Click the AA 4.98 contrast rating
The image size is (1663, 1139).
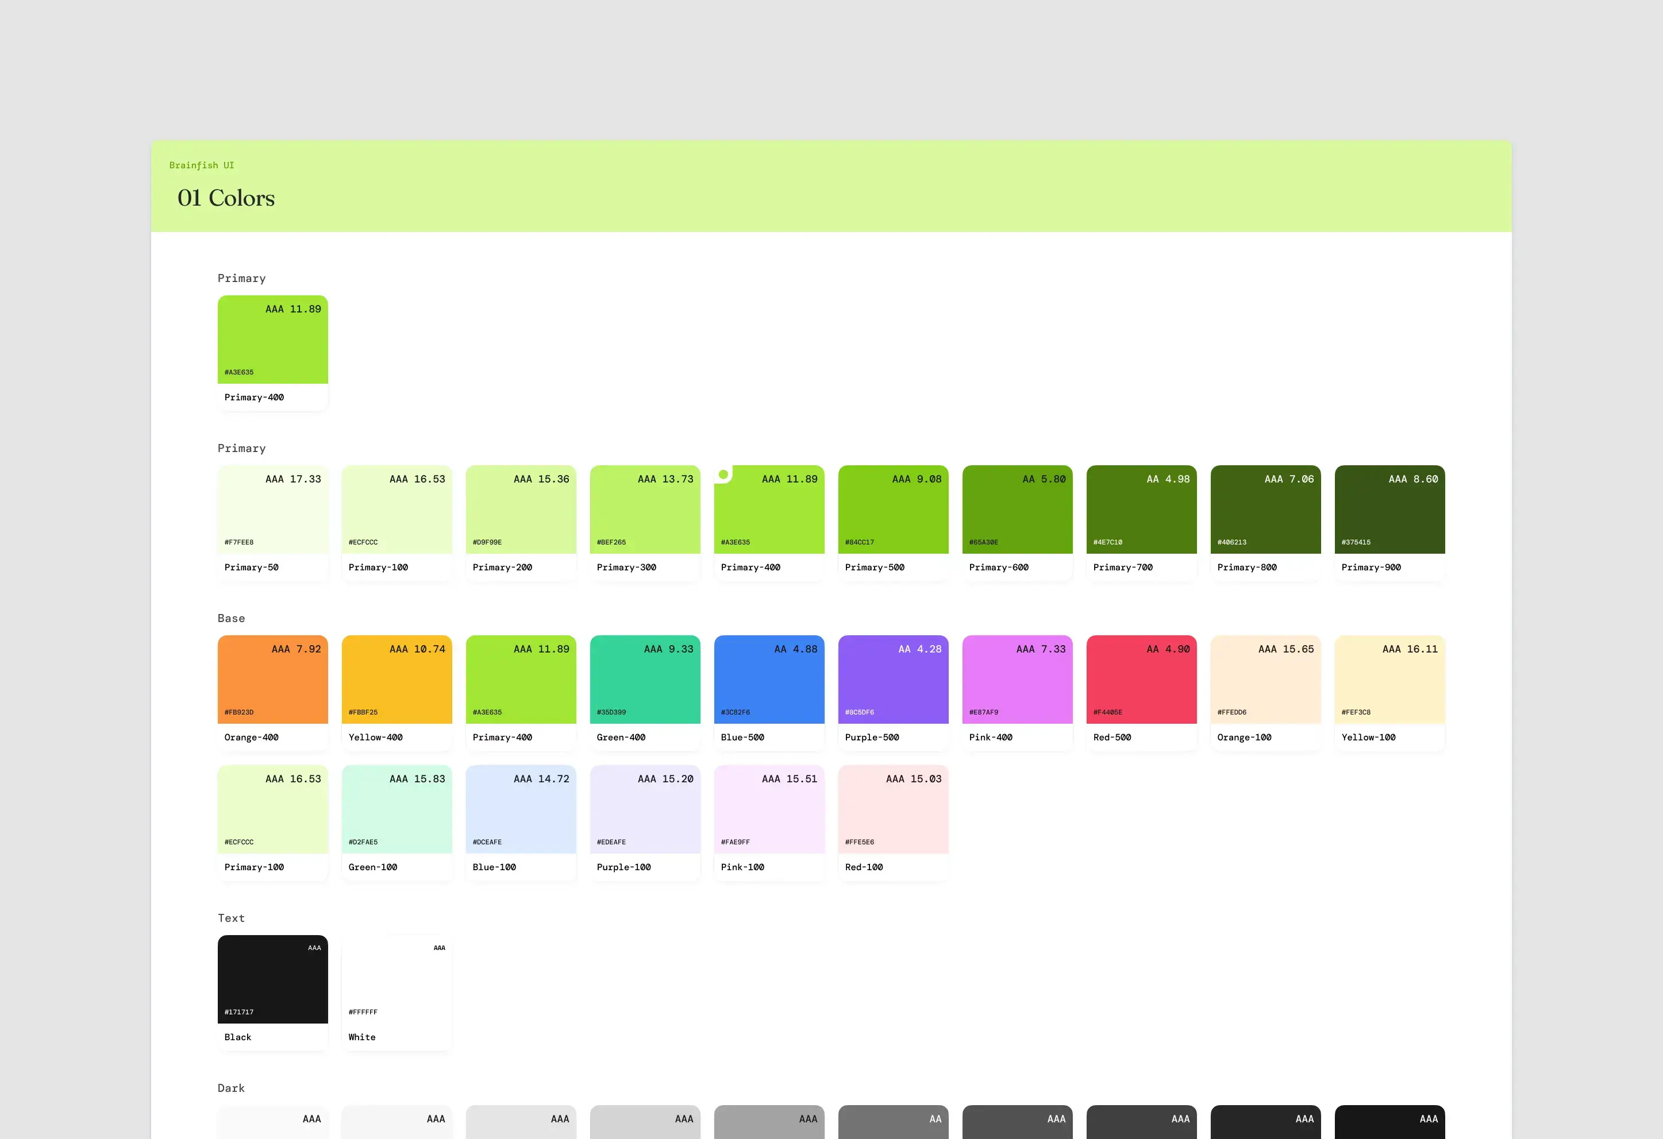pyautogui.click(x=1169, y=480)
